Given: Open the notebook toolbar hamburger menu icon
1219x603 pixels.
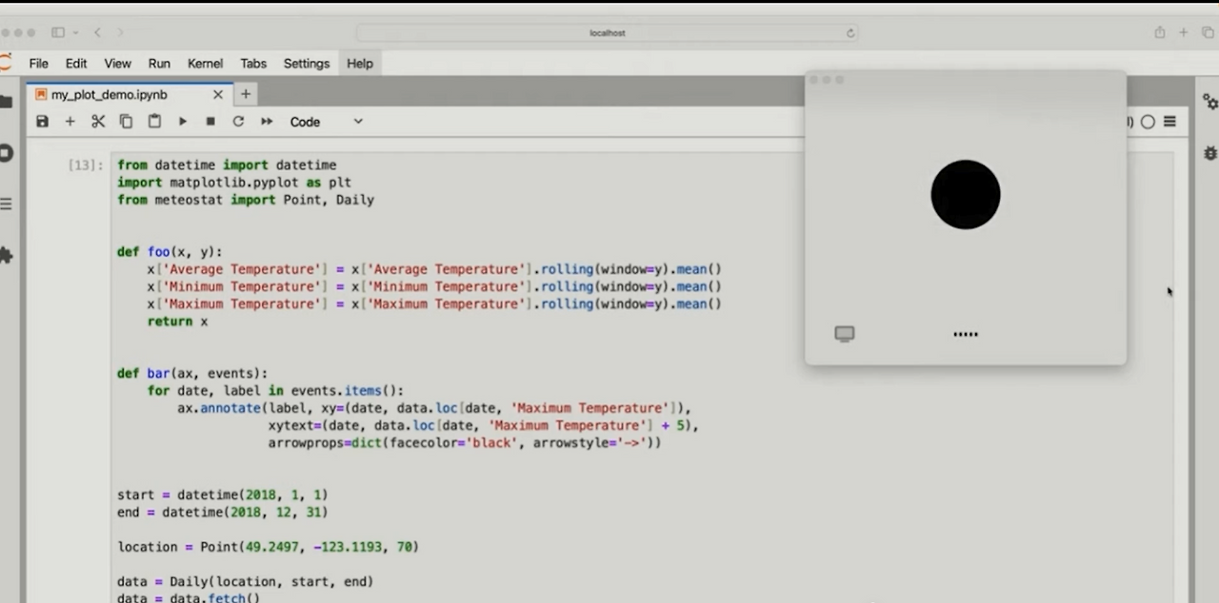Looking at the screenshot, I should pos(1169,122).
